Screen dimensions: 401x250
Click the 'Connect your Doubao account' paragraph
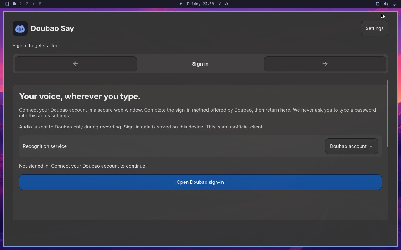pyautogui.click(x=197, y=113)
